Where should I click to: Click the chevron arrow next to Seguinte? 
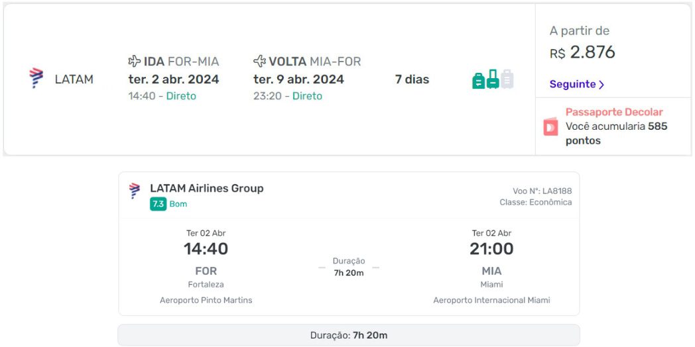(x=601, y=85)
